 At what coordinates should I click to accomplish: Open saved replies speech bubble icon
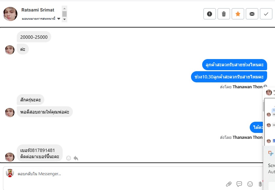[239, 184]
